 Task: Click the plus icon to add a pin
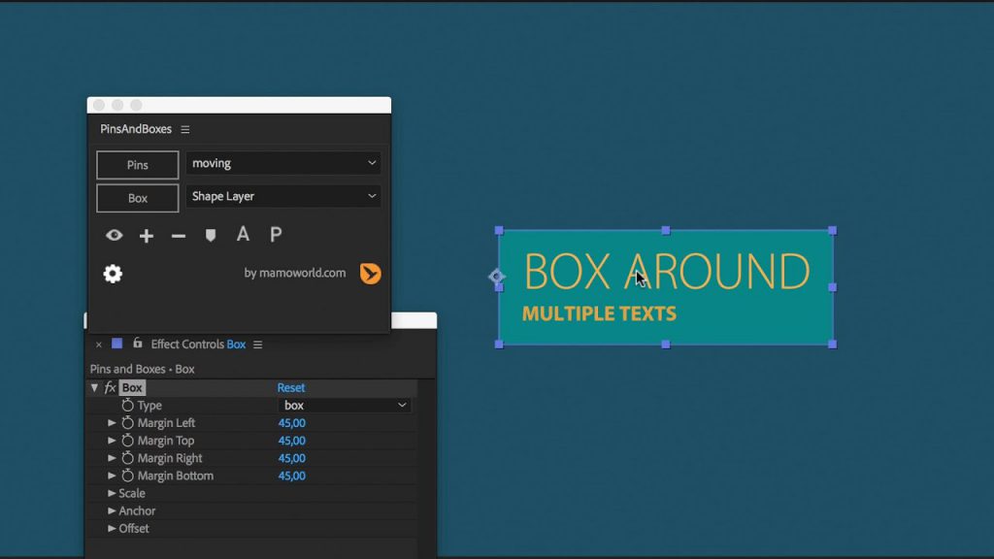click(x=146, y=235)
